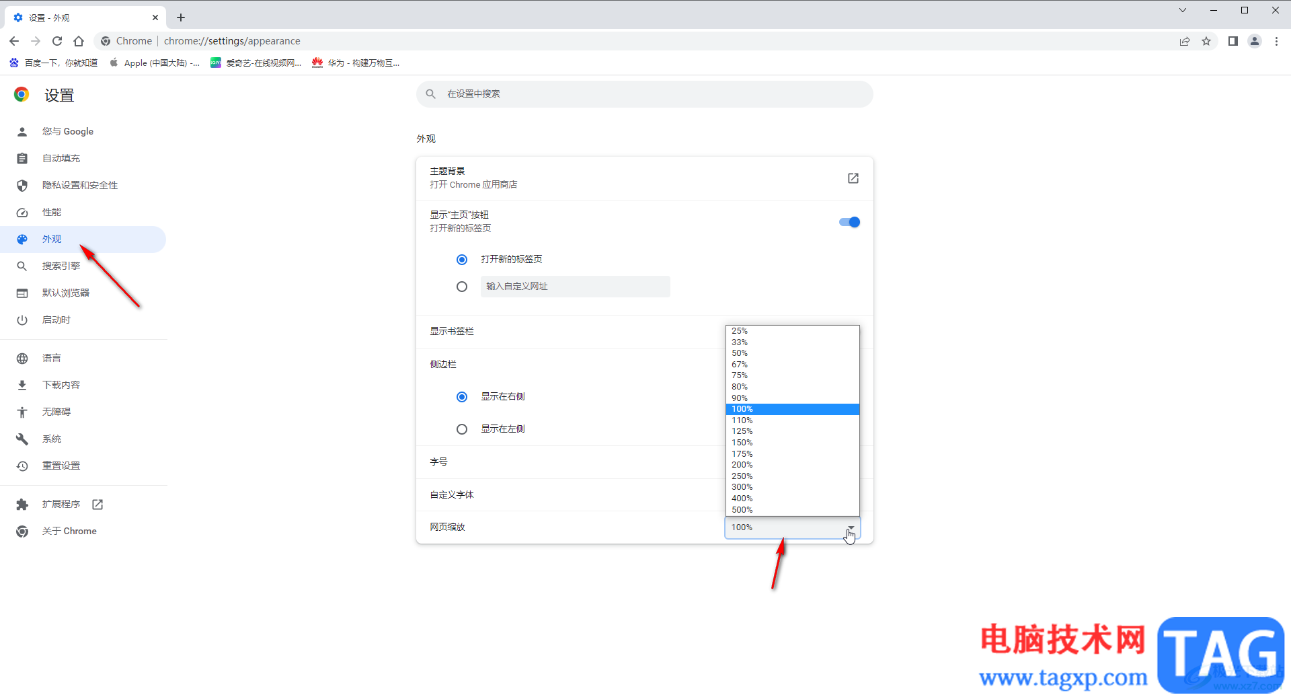Click external link icon beside 扩展程序
Viewport: 1291px width, 697px height.
(x=97, y=505)
